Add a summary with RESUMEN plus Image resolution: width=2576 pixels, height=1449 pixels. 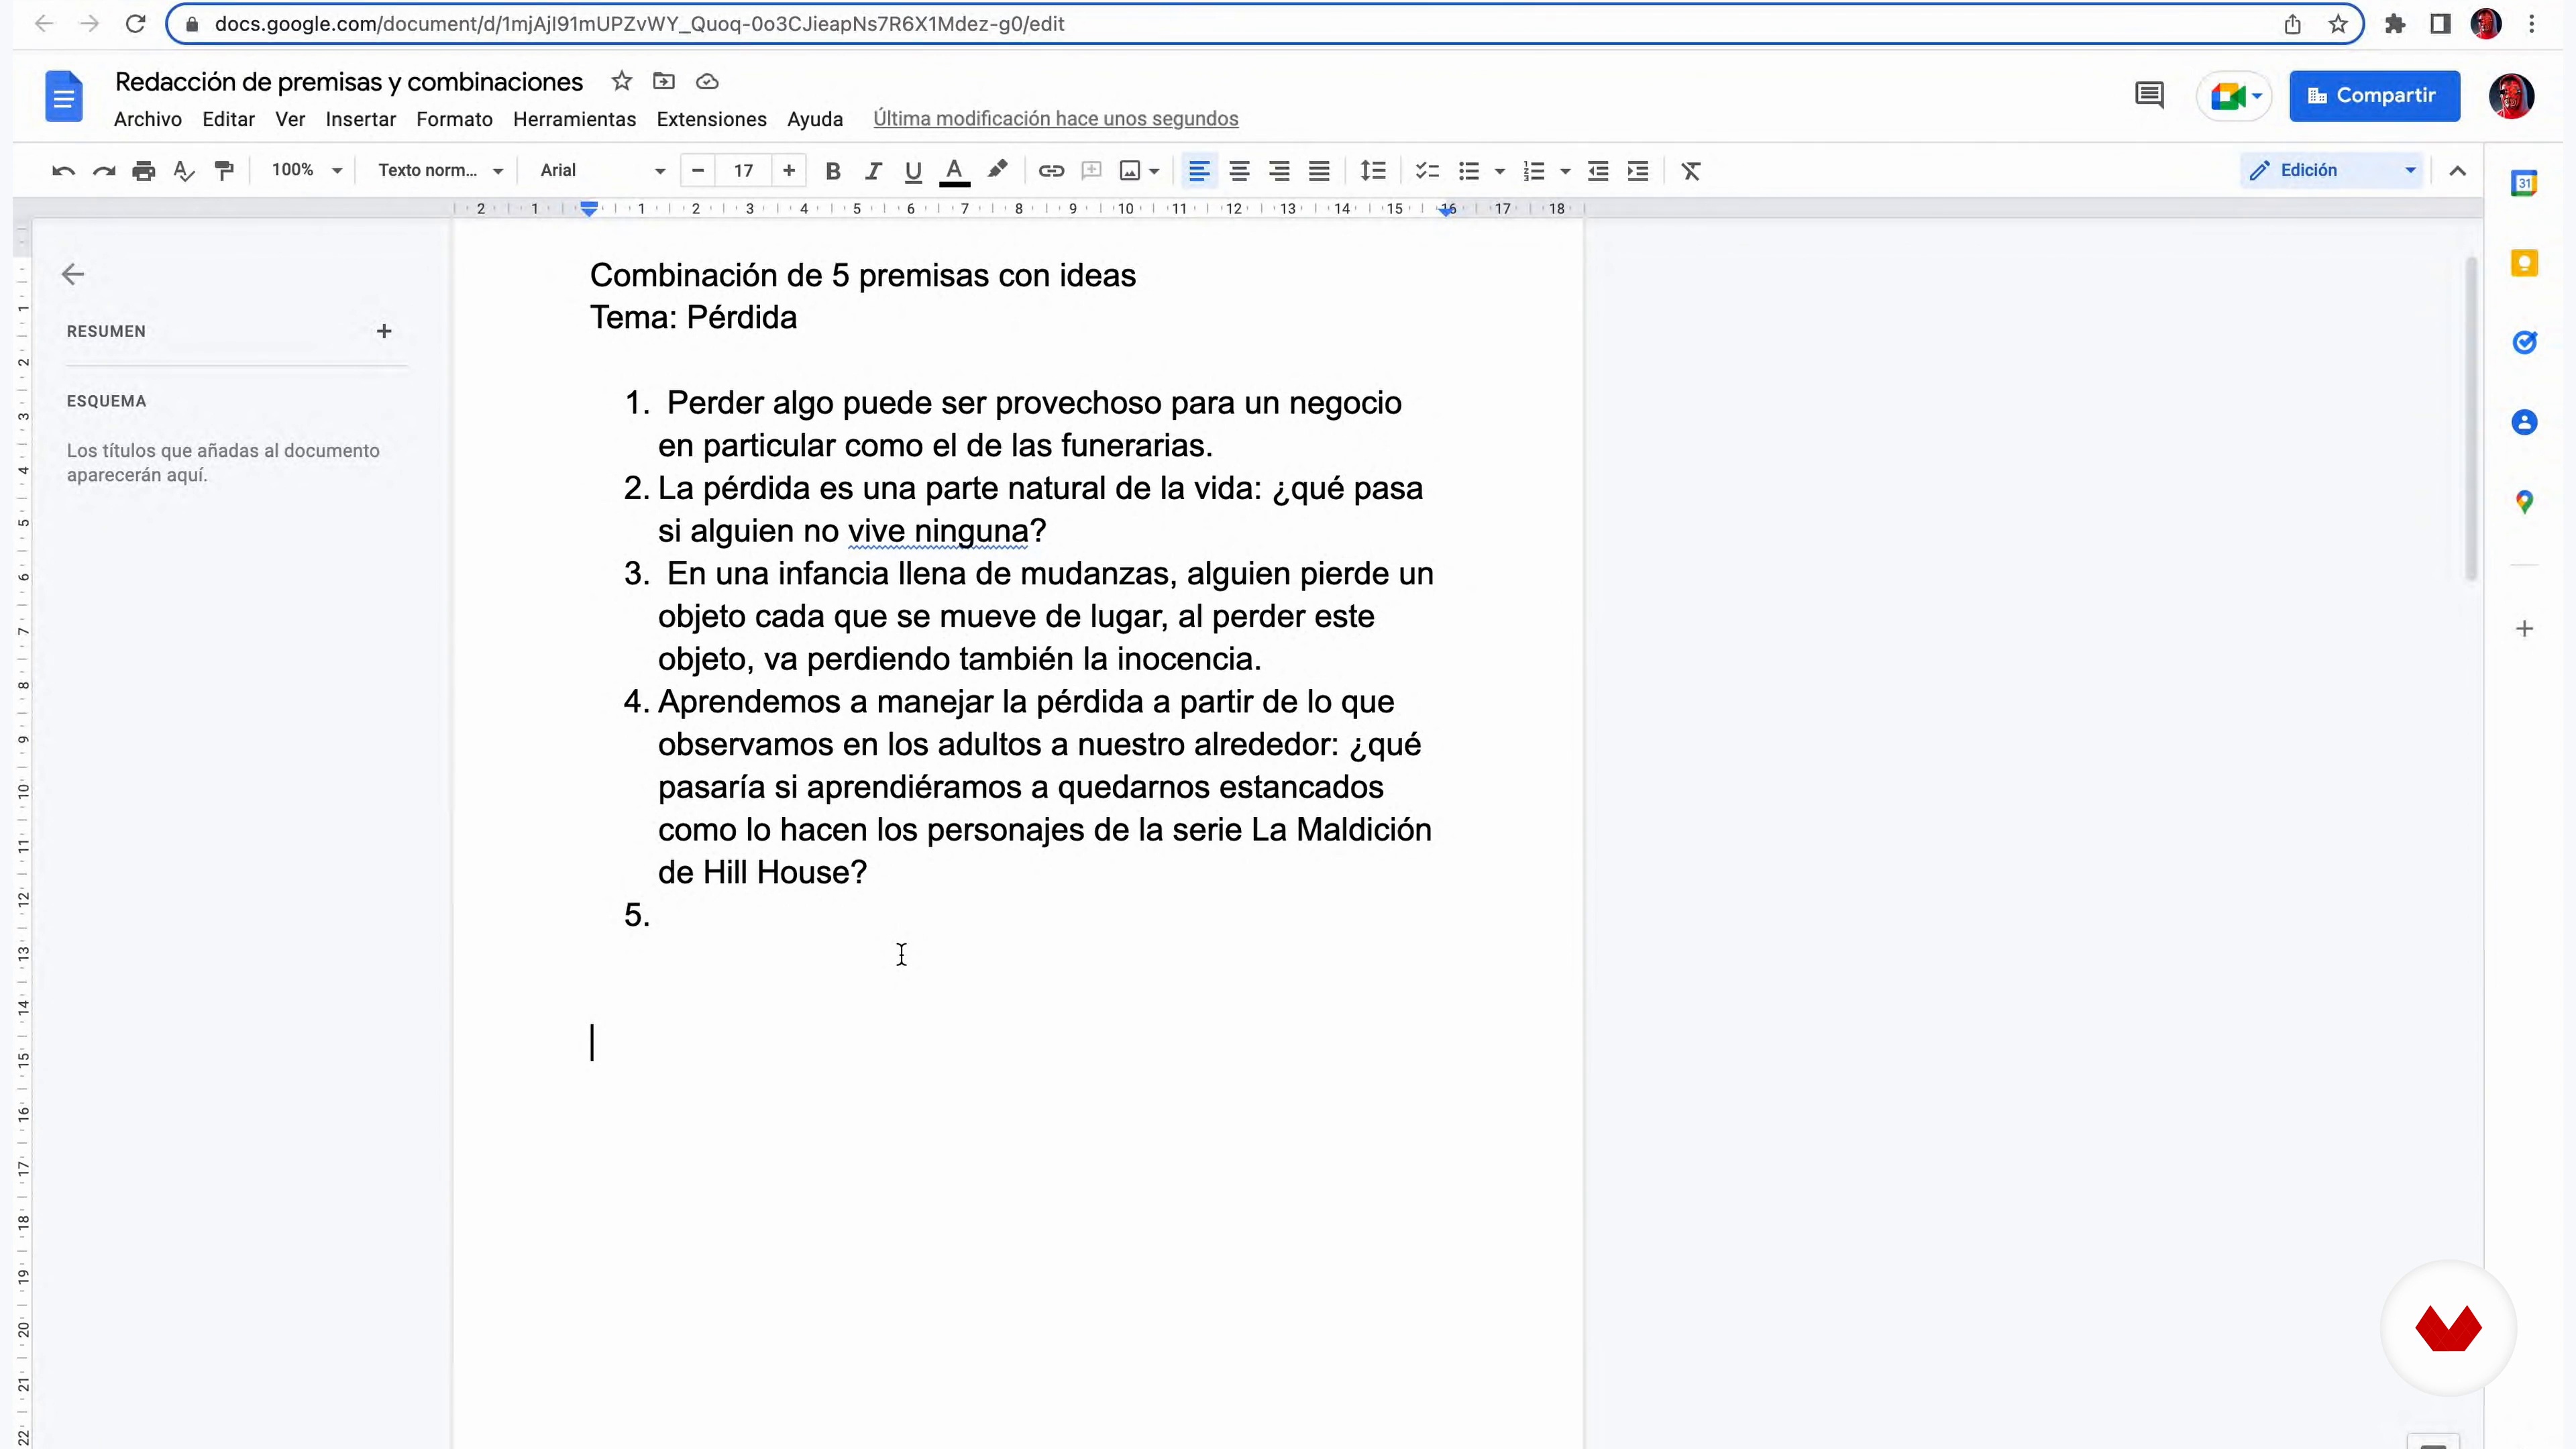384,331
